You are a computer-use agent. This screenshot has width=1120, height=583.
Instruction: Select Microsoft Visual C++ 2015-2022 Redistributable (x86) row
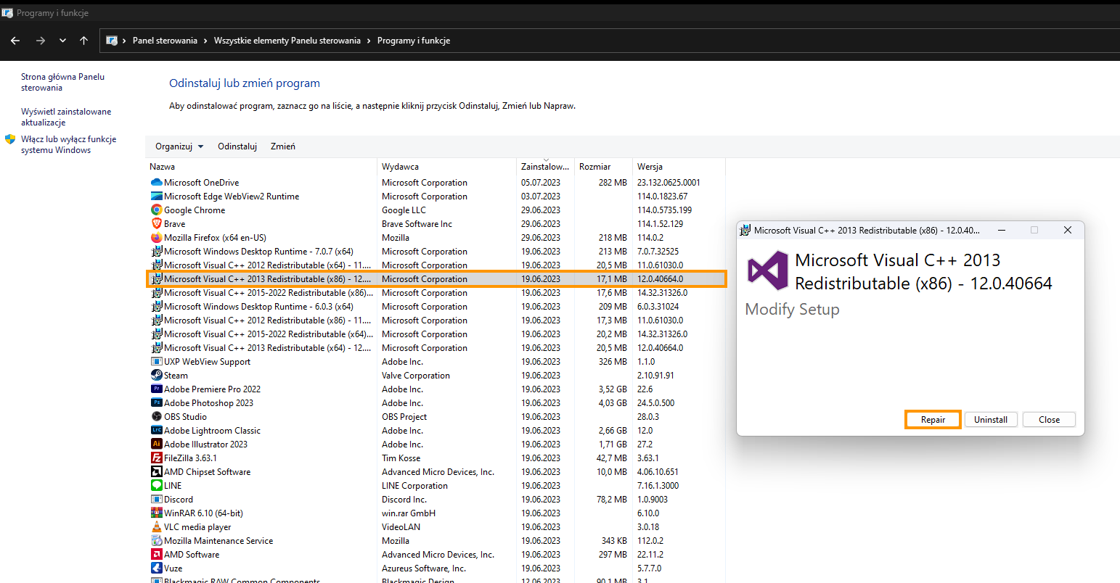436,293
